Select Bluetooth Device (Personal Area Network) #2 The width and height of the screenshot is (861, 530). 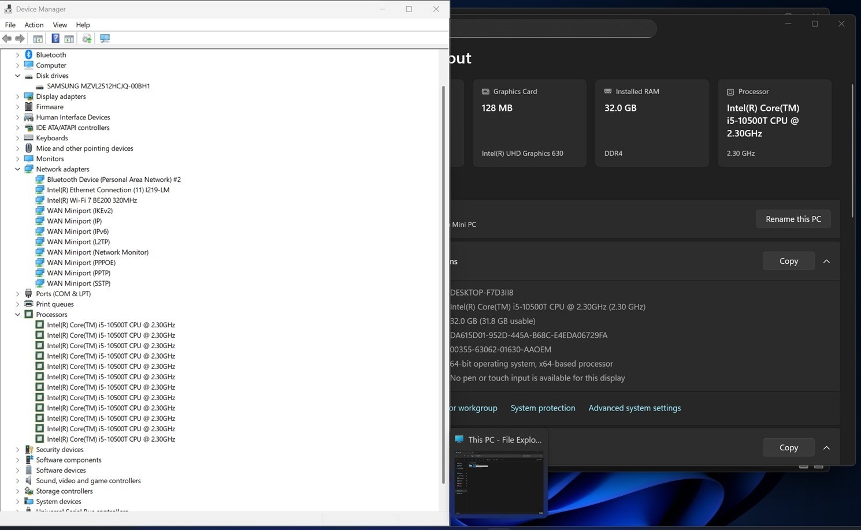tap(114, 180)
